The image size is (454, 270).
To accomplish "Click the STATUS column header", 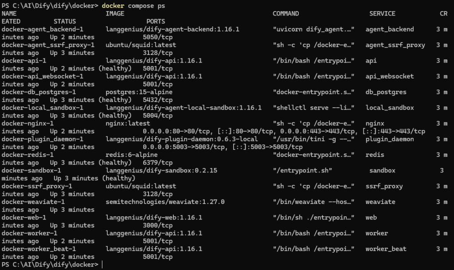I will coord(65,21).
